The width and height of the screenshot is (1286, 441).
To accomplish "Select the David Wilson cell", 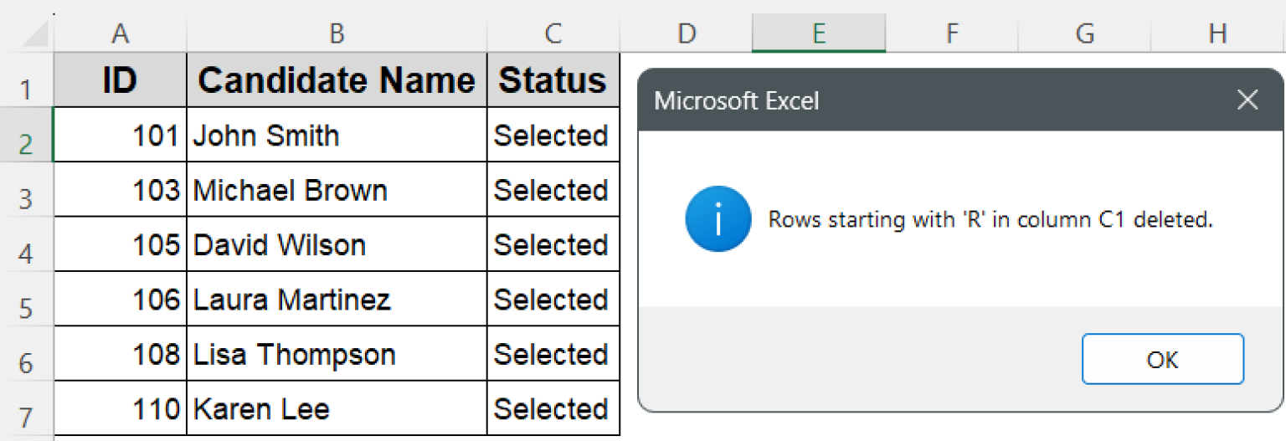I will tap(337, 245).
